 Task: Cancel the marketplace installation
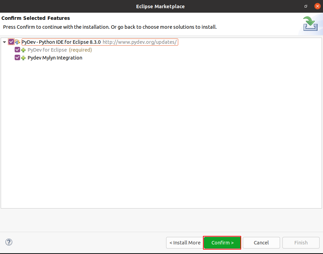261,243
